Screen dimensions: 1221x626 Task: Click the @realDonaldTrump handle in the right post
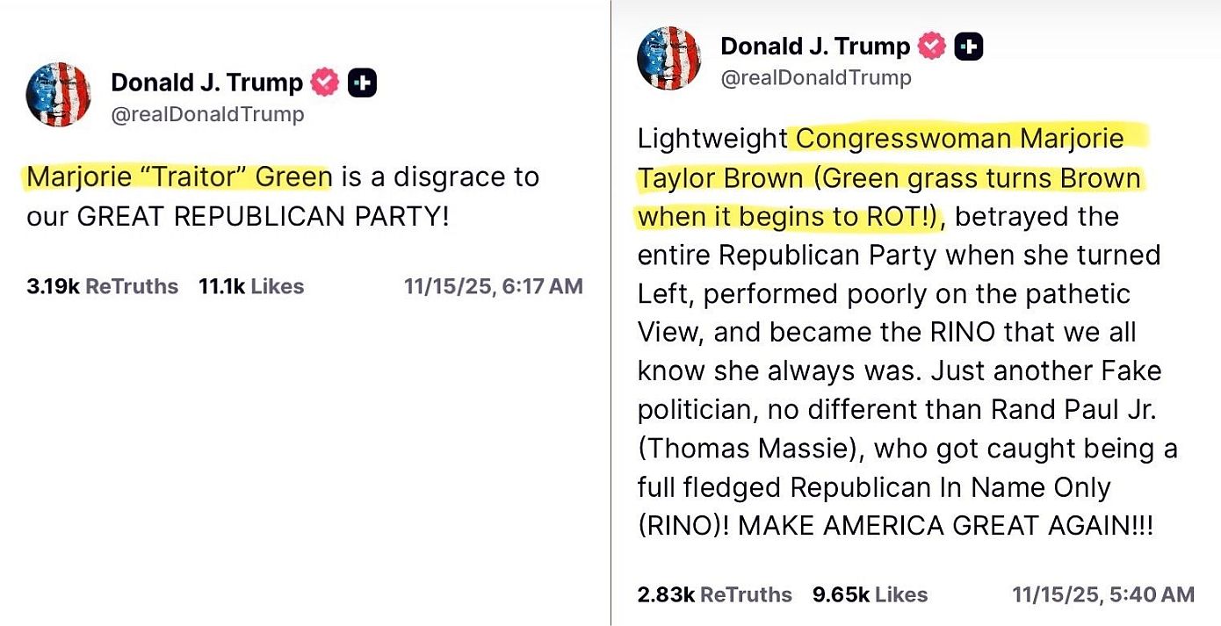tap(816, 78)
